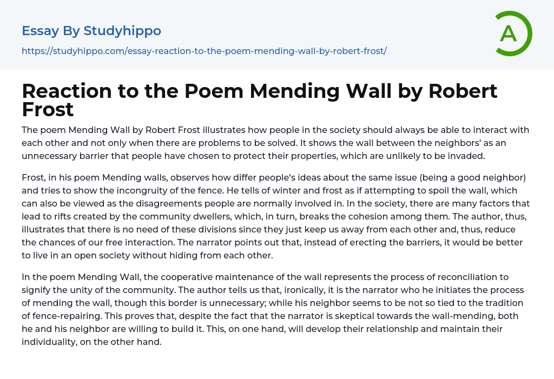Click the line starting "signify the unity of the community"

point(273,290)
